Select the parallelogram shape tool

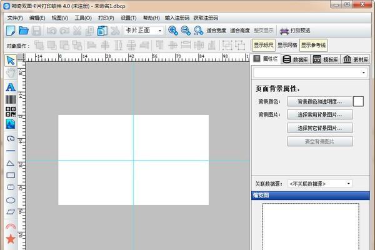[11, 212]
